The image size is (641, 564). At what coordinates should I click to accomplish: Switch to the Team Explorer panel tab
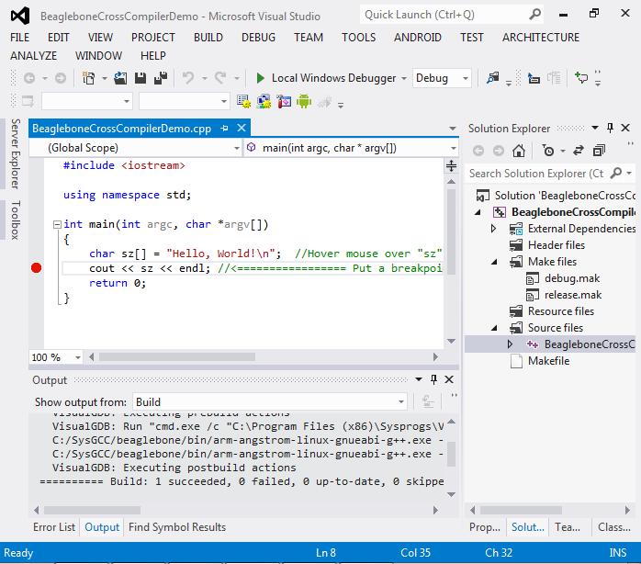tap(567, 526)
